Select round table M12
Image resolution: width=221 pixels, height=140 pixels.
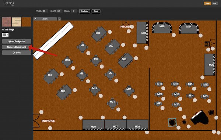tap(95, 90)
